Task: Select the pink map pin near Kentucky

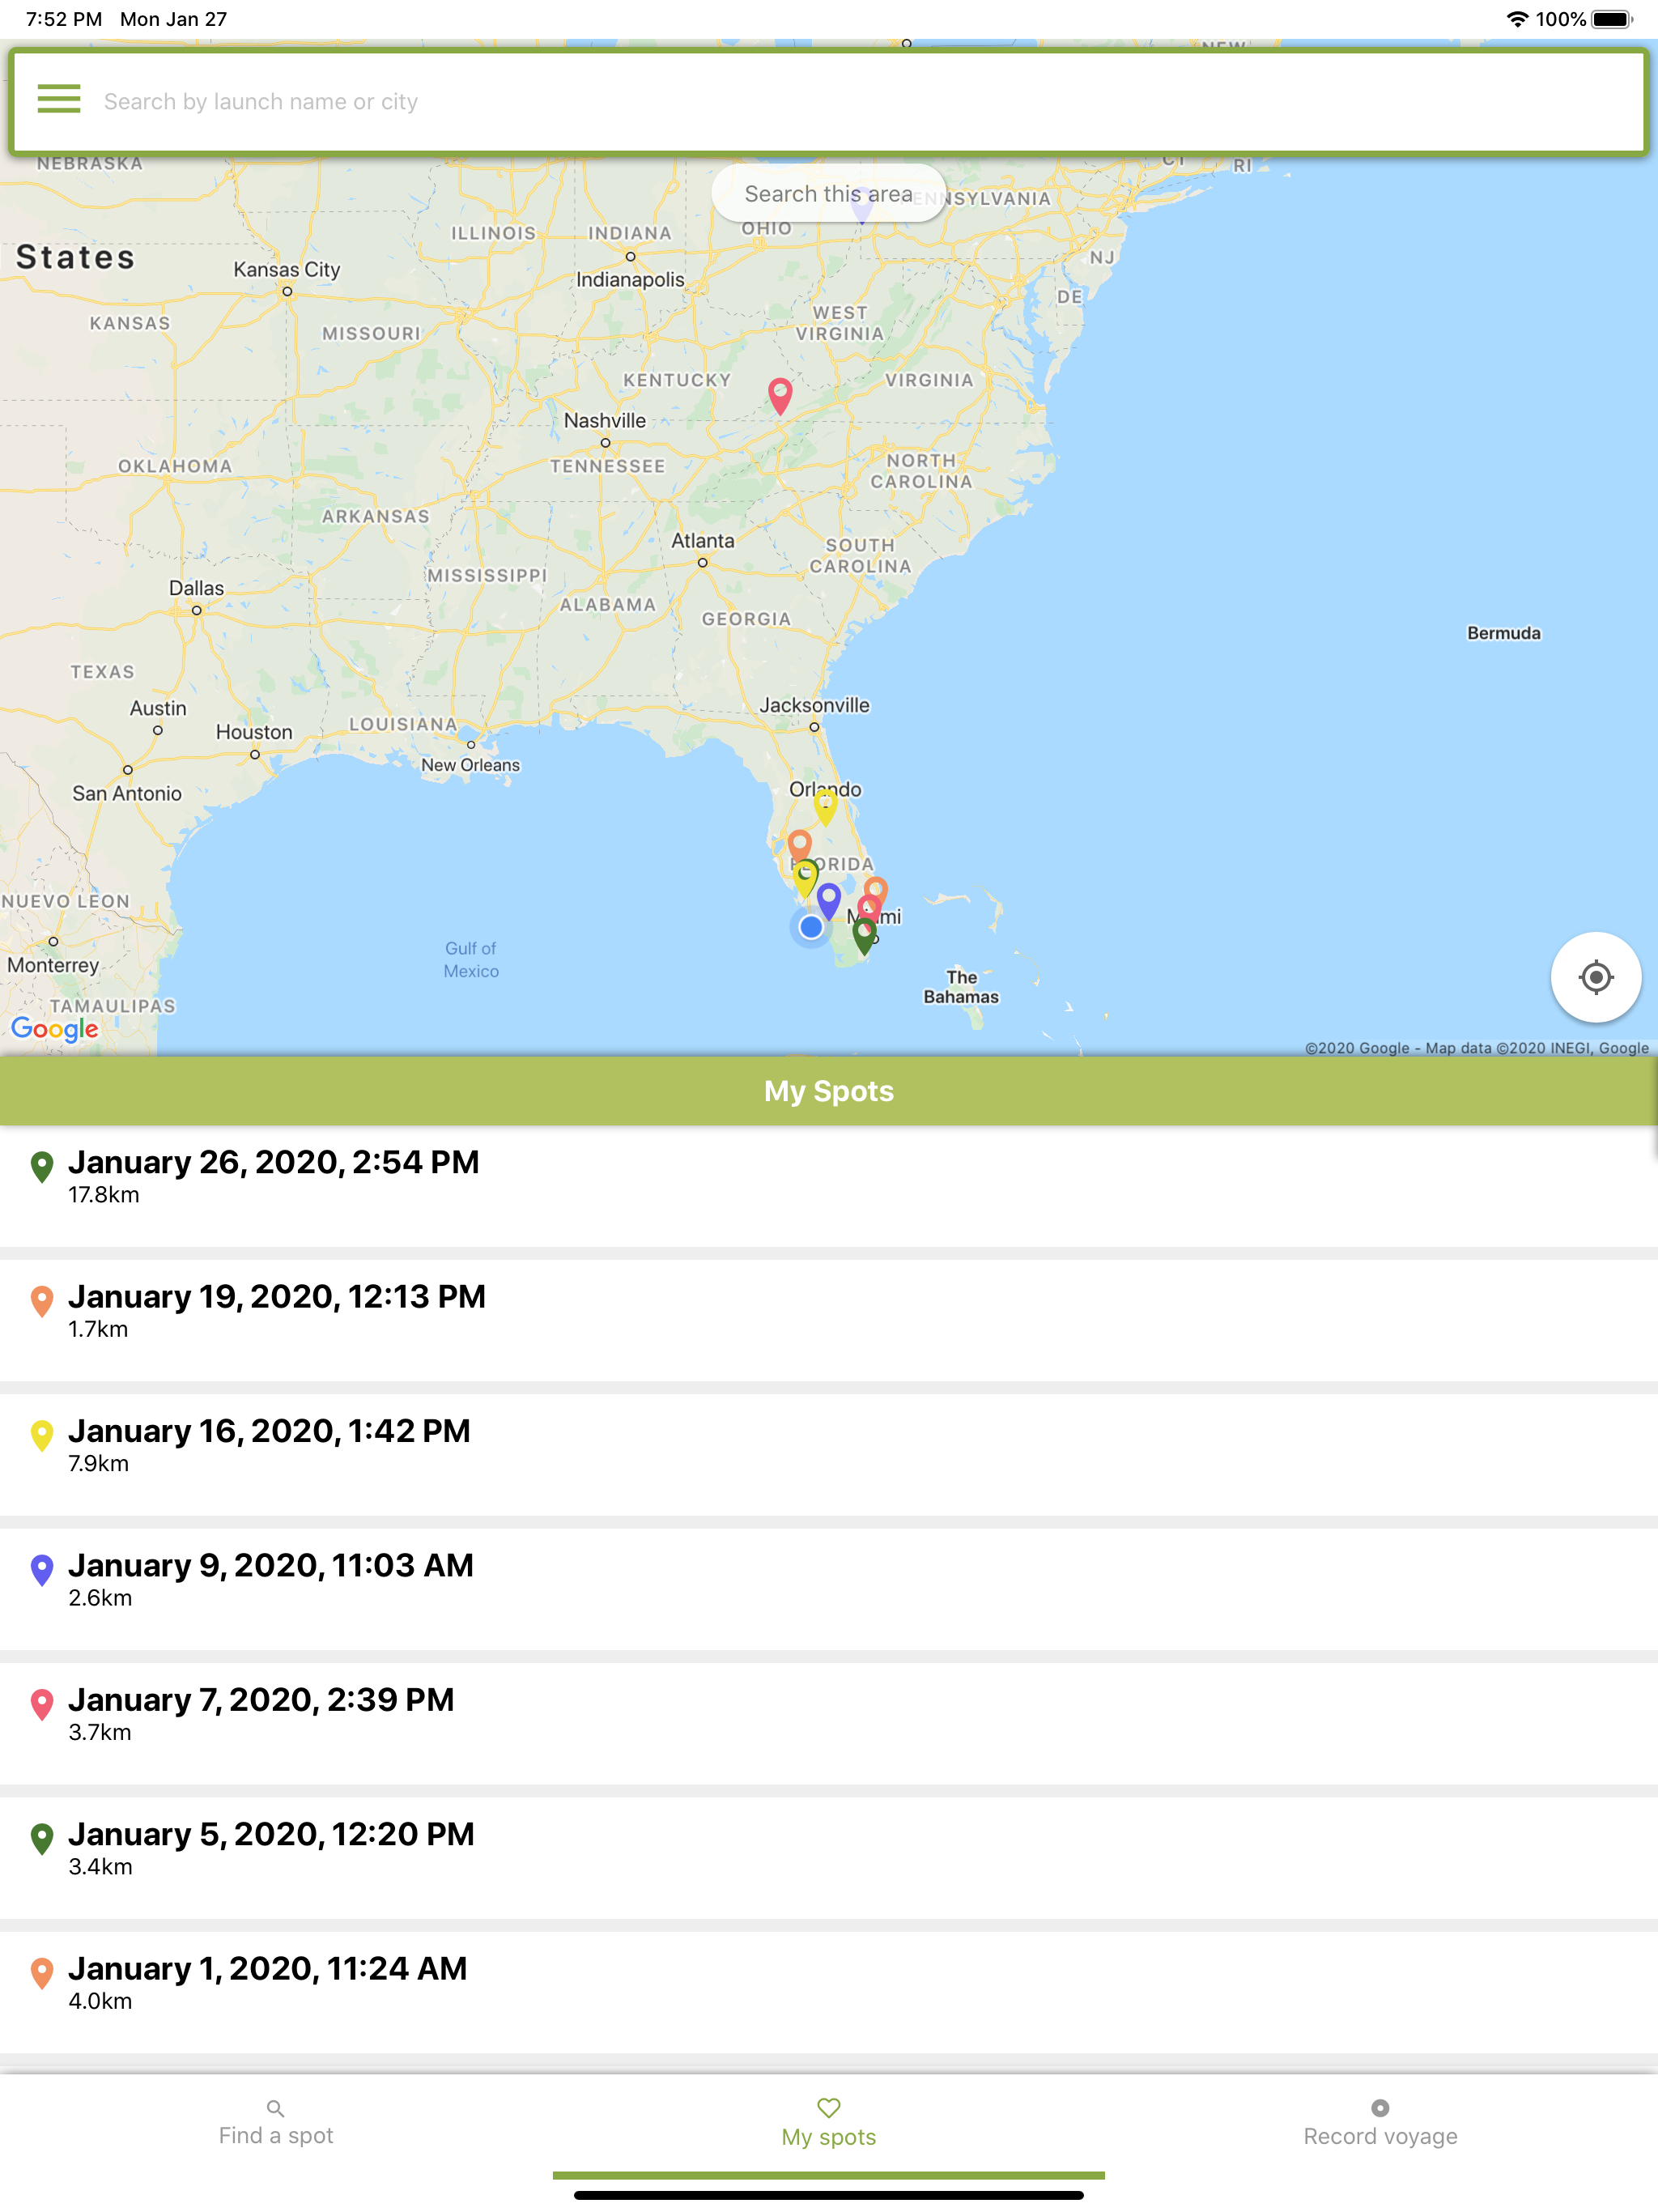Action: pyautogui.click(x=780, y=396)
